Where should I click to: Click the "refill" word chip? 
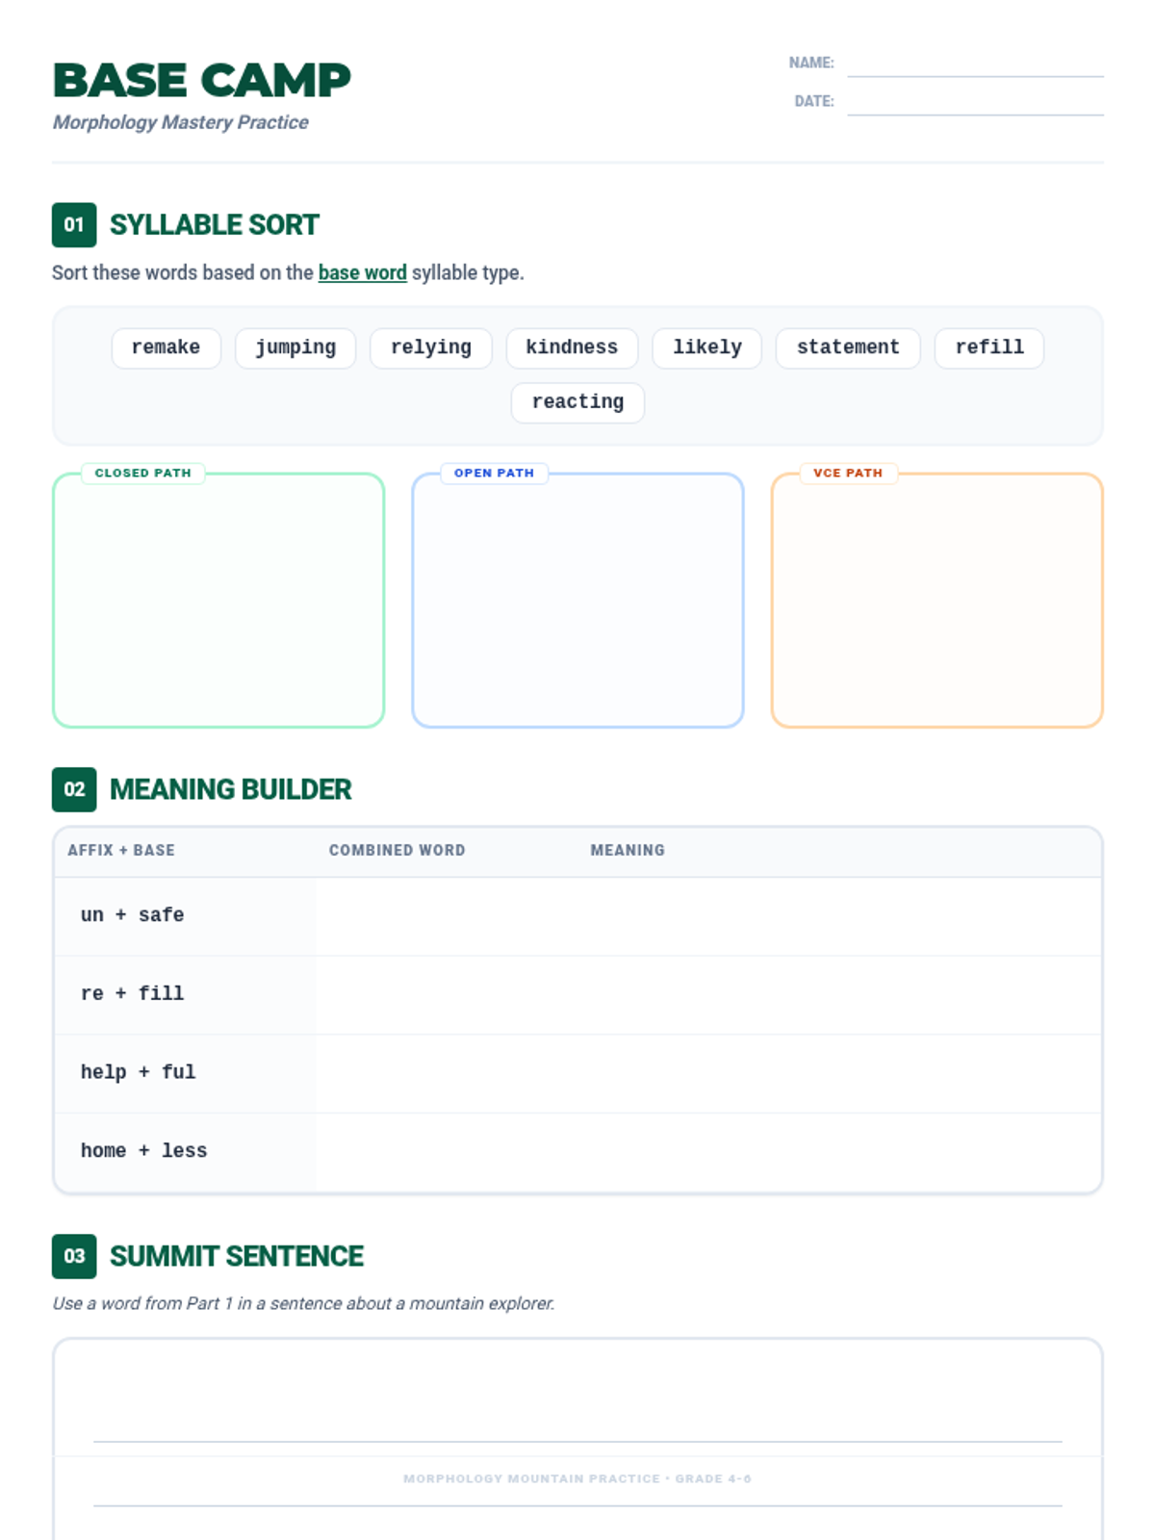(x=988, y=347)
